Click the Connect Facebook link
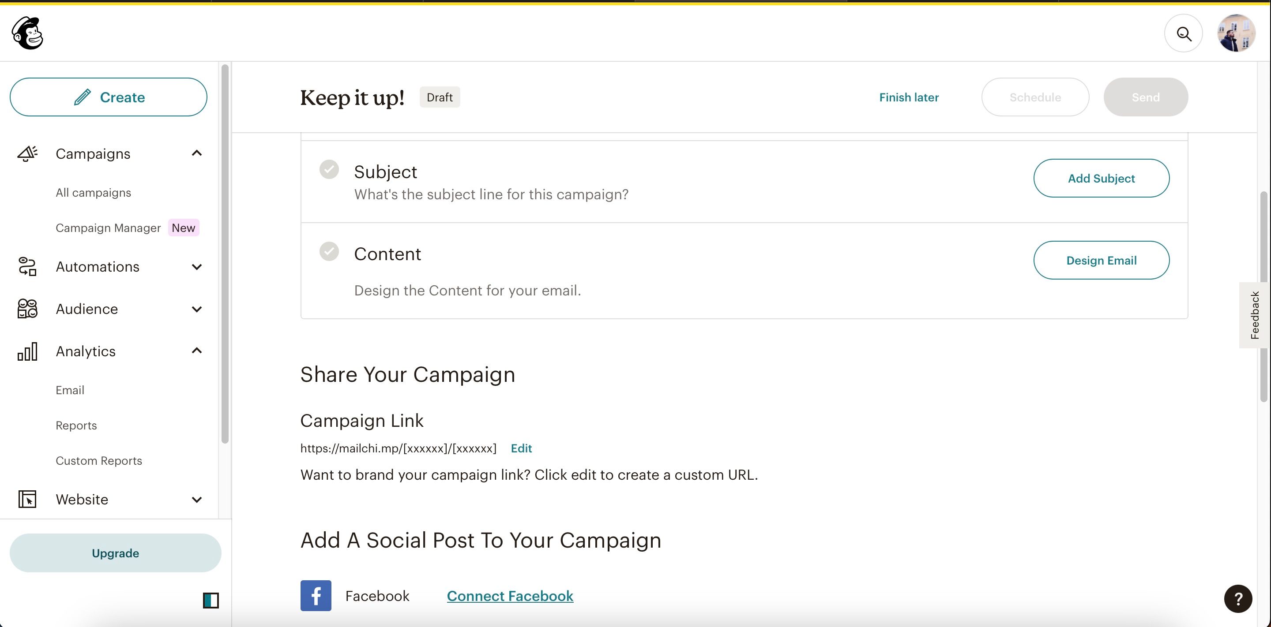1271x627 pixels. [510, 595]
